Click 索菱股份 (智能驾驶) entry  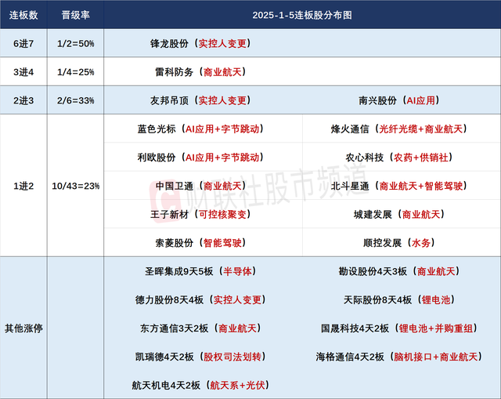click(x=200, y=243)
